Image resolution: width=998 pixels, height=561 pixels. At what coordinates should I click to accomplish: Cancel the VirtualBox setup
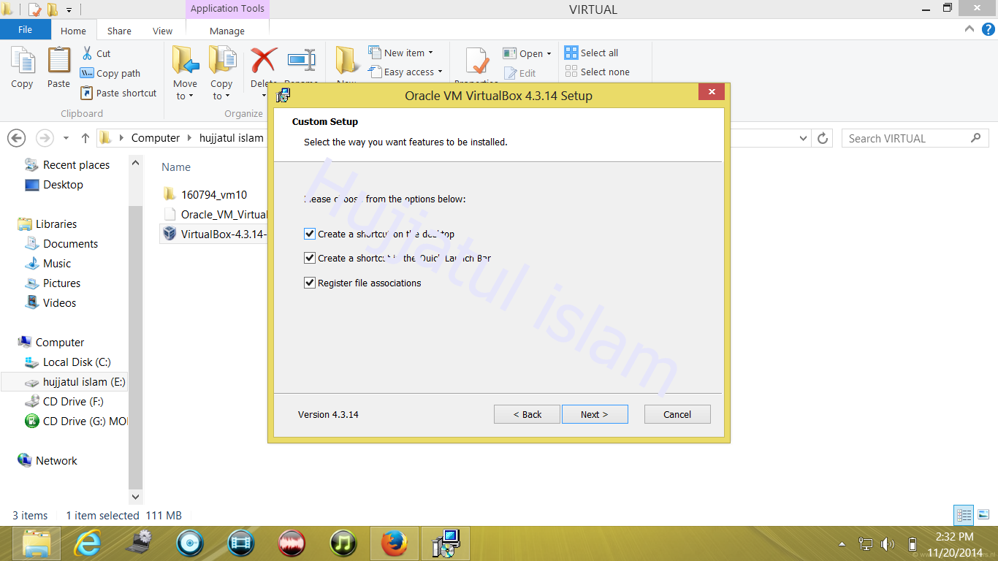[677, 414]
